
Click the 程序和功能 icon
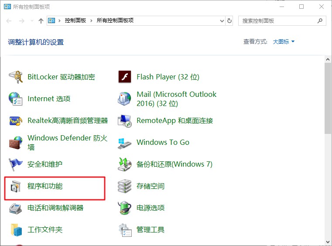click(16, 186)
